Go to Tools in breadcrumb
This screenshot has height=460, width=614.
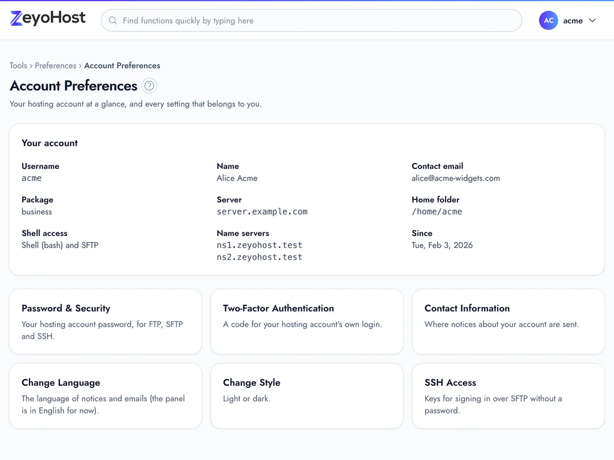[19, 65]
